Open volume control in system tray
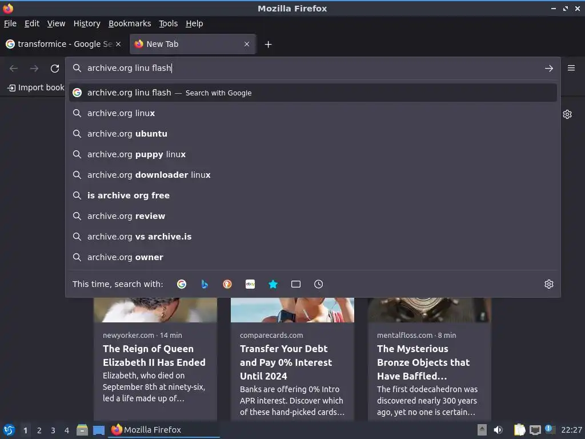The image size is (585, 439). 498,430
